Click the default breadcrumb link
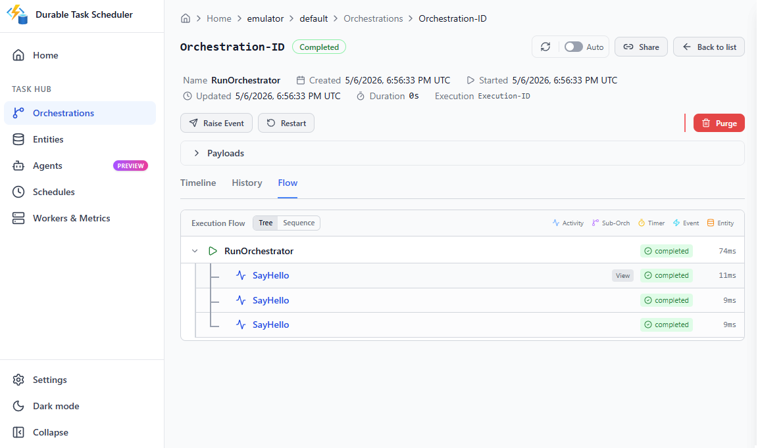Viewport: 758px width, 448px height. (x=314, y=18)
